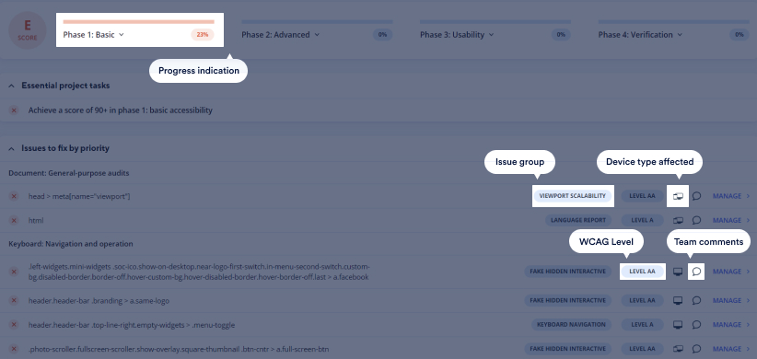Click the desktop icon in the a.facebook row
757x359 pixels.
click(x=678, y=272)
